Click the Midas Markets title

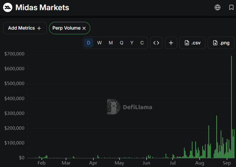(x=42, y=7)
